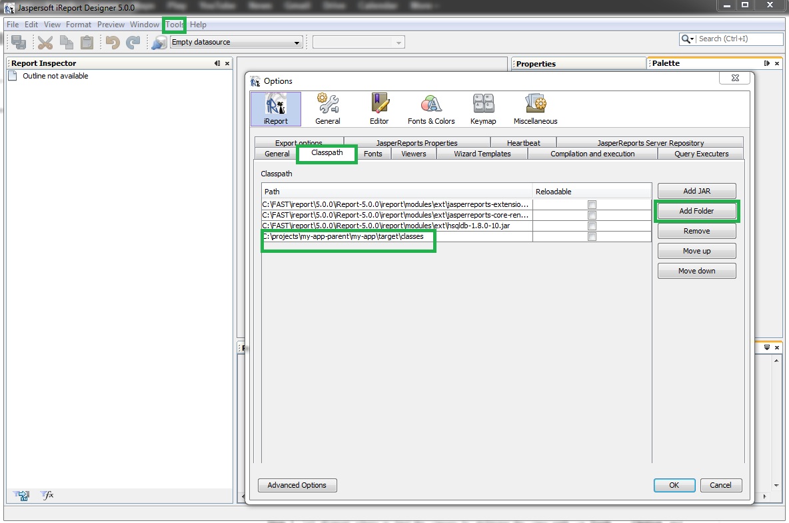Screen dimensions: 789x523
Task: Click the Cut icon in the toolbar
Action: 45,41
